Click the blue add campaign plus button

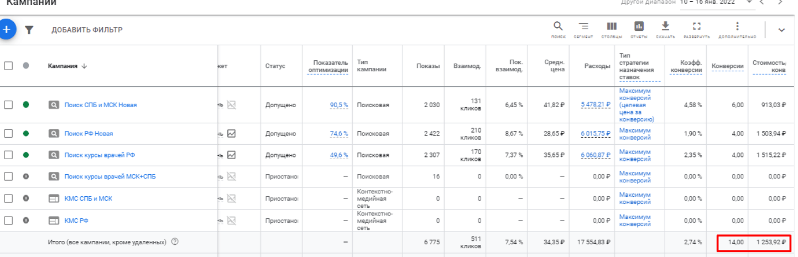coord(6,29)
